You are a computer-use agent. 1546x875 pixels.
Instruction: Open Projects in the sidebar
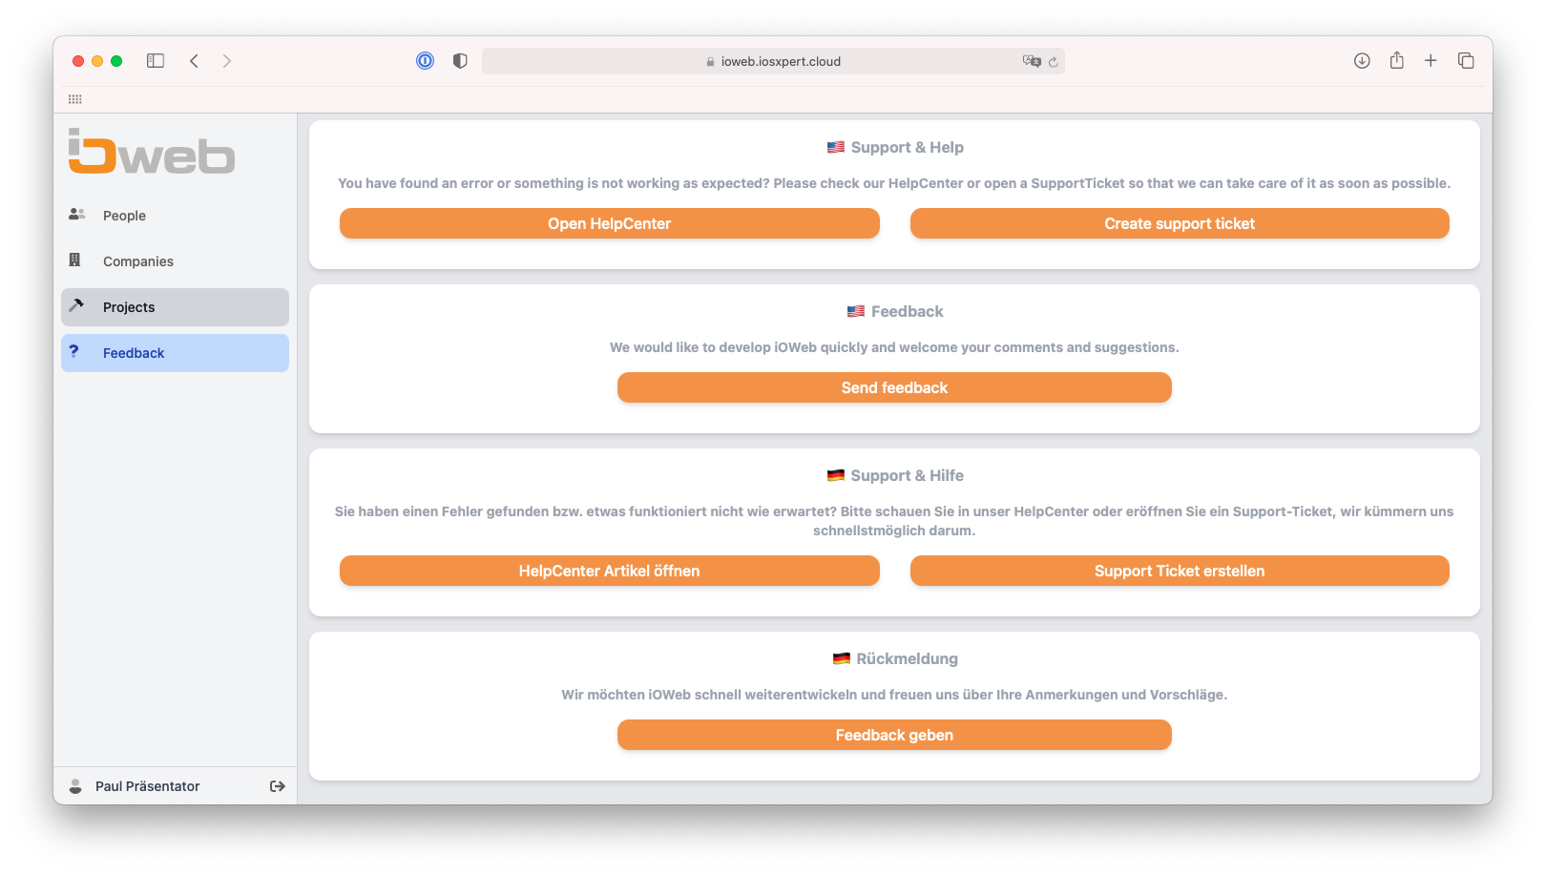pos(175,307)
